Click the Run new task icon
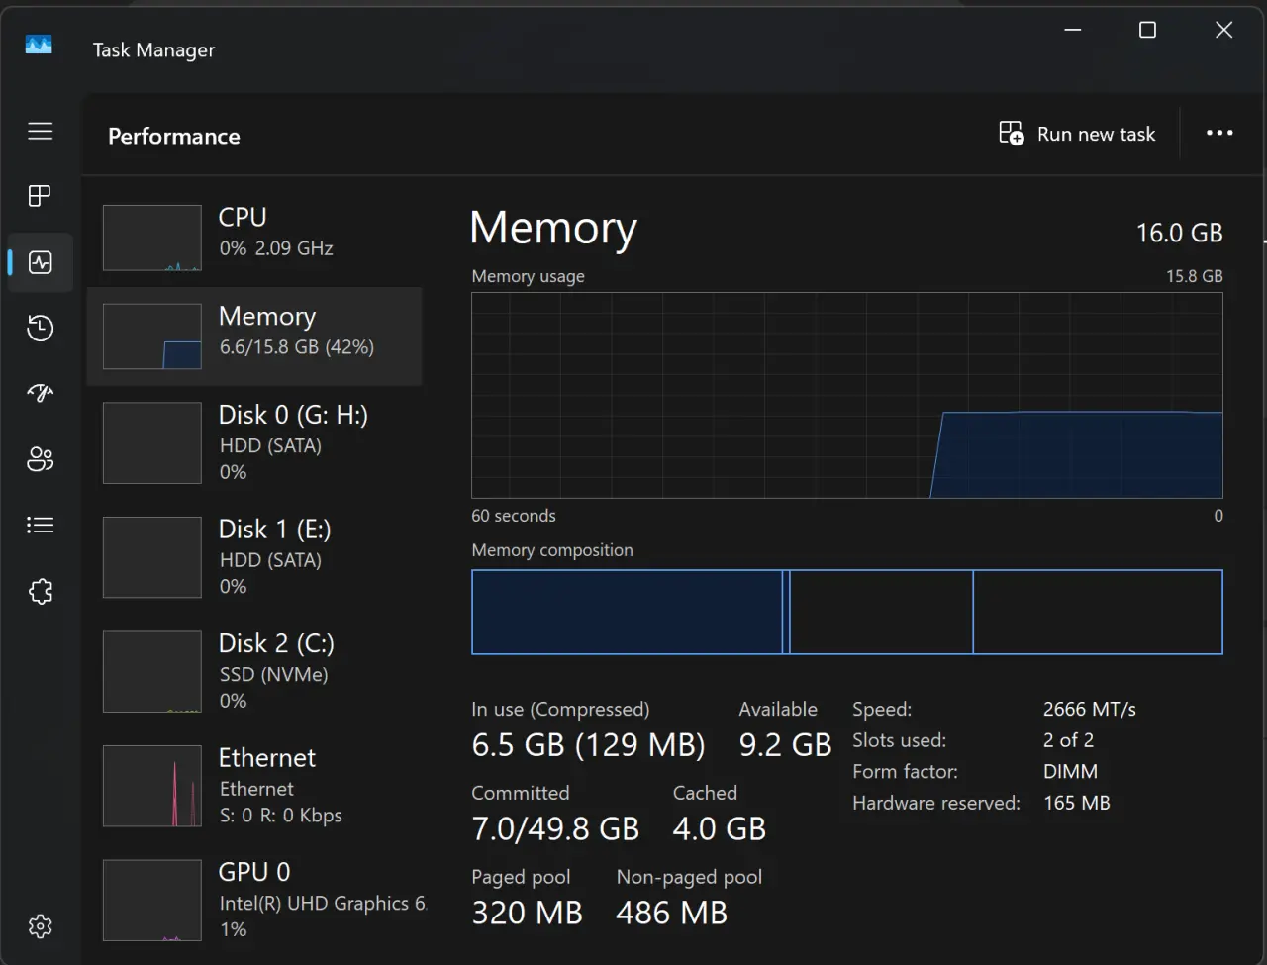 click(x=1012, y=134)
